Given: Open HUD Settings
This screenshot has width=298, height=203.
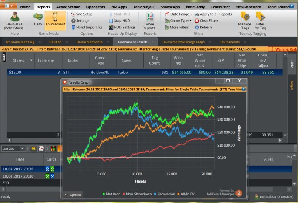Looking at the screenshot, I should [x=122, y=27].
